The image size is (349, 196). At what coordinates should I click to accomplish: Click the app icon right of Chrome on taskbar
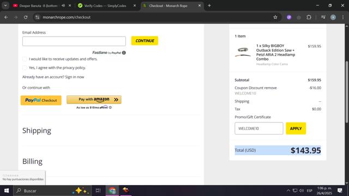[126, 191]
